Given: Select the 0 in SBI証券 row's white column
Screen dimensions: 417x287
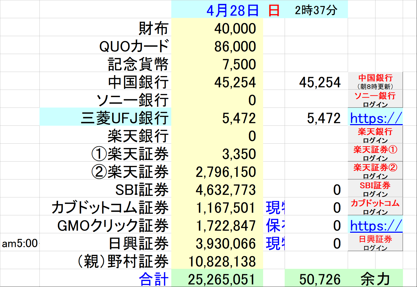Looking at the screenshot, I should pyautogui.click(x=316, y=189).
